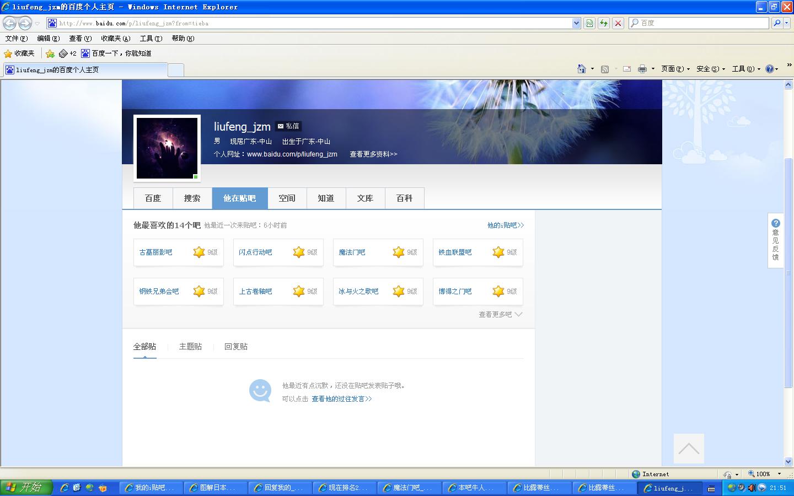Open the 收藏夹 menu in menu bar

coord(116,39)
